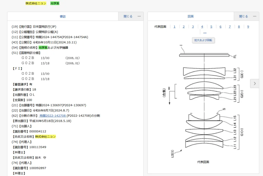Select drawing 5 link
The image size is (263, 176).
[x=211, y=27]
